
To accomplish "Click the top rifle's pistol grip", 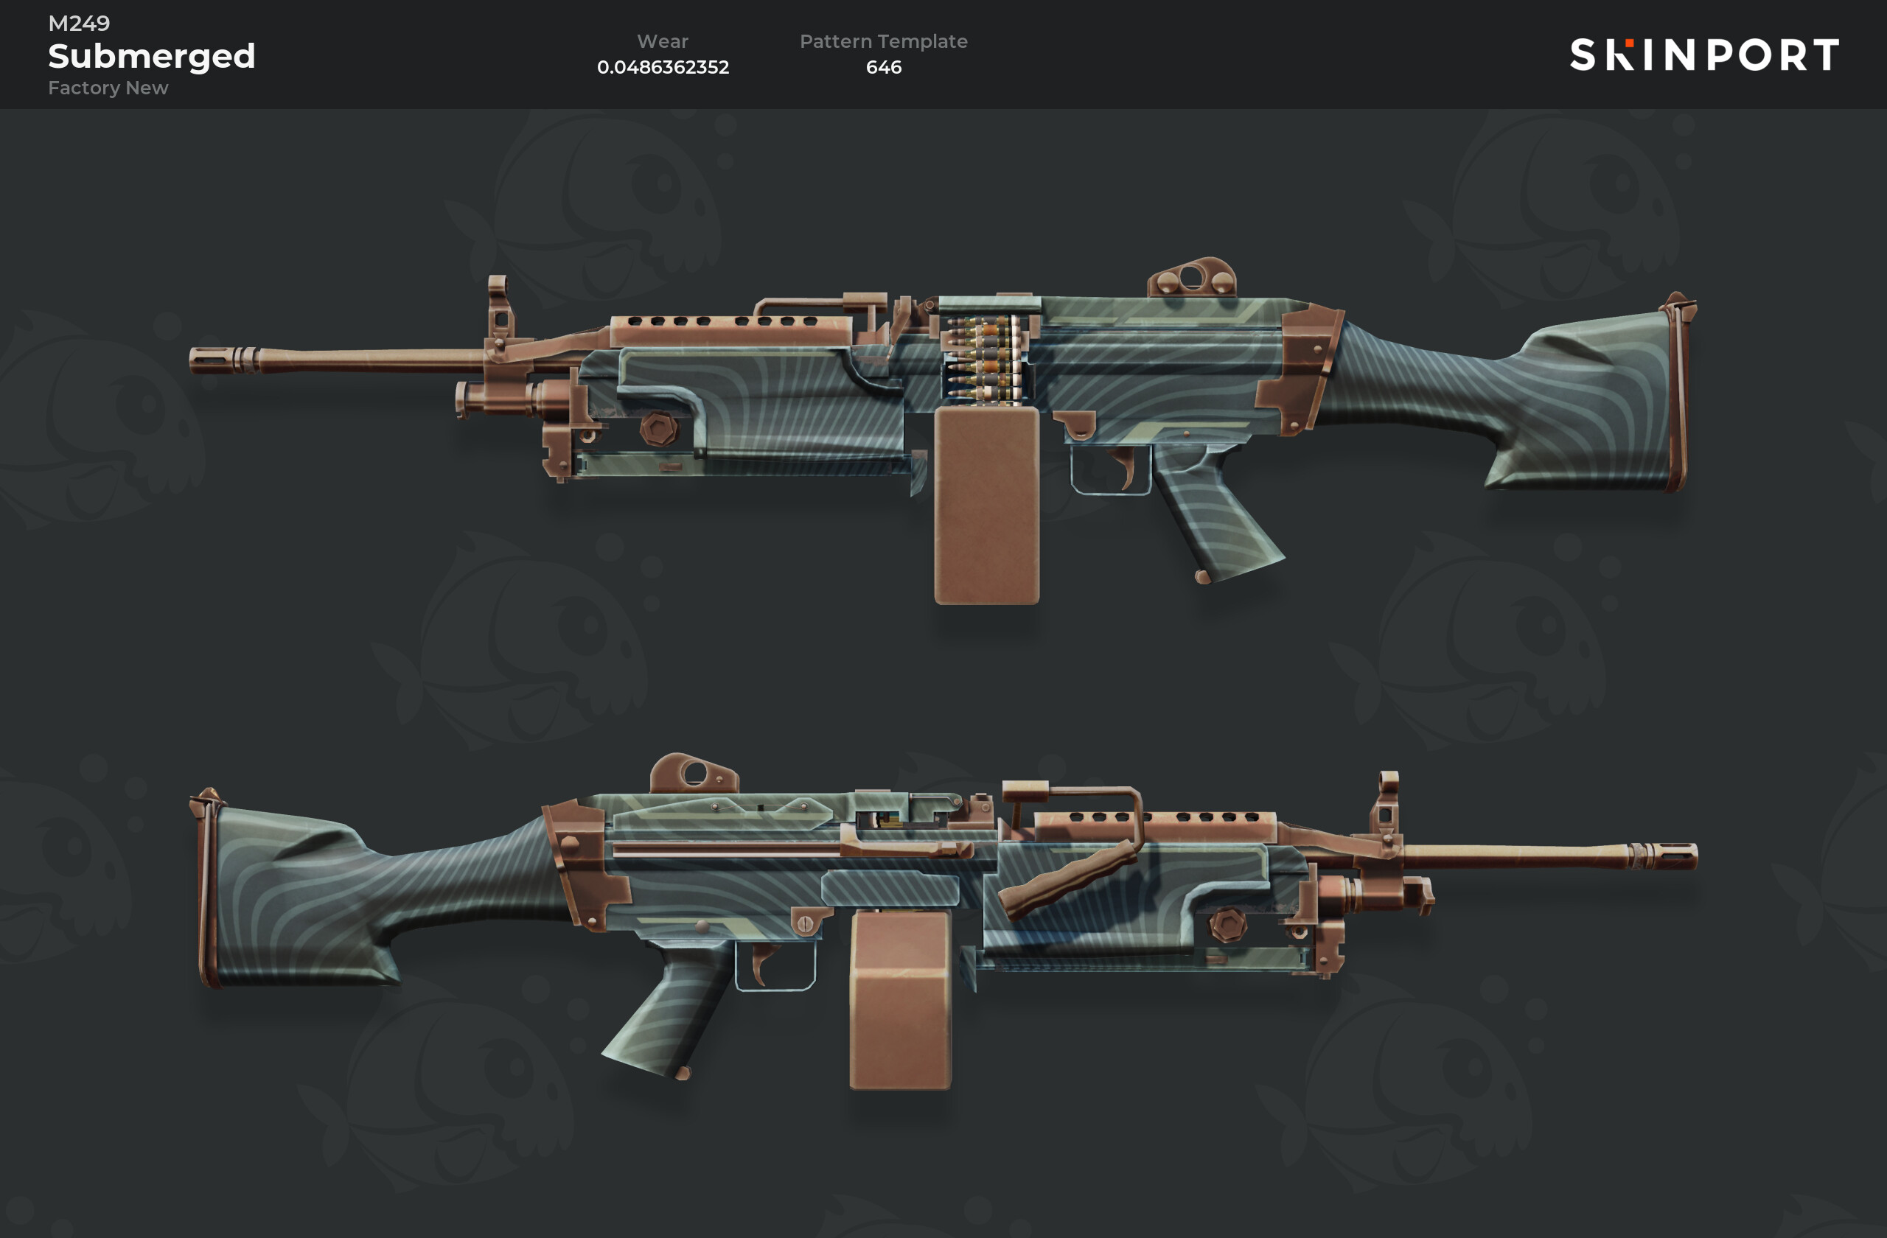I will coord(1215,515).
